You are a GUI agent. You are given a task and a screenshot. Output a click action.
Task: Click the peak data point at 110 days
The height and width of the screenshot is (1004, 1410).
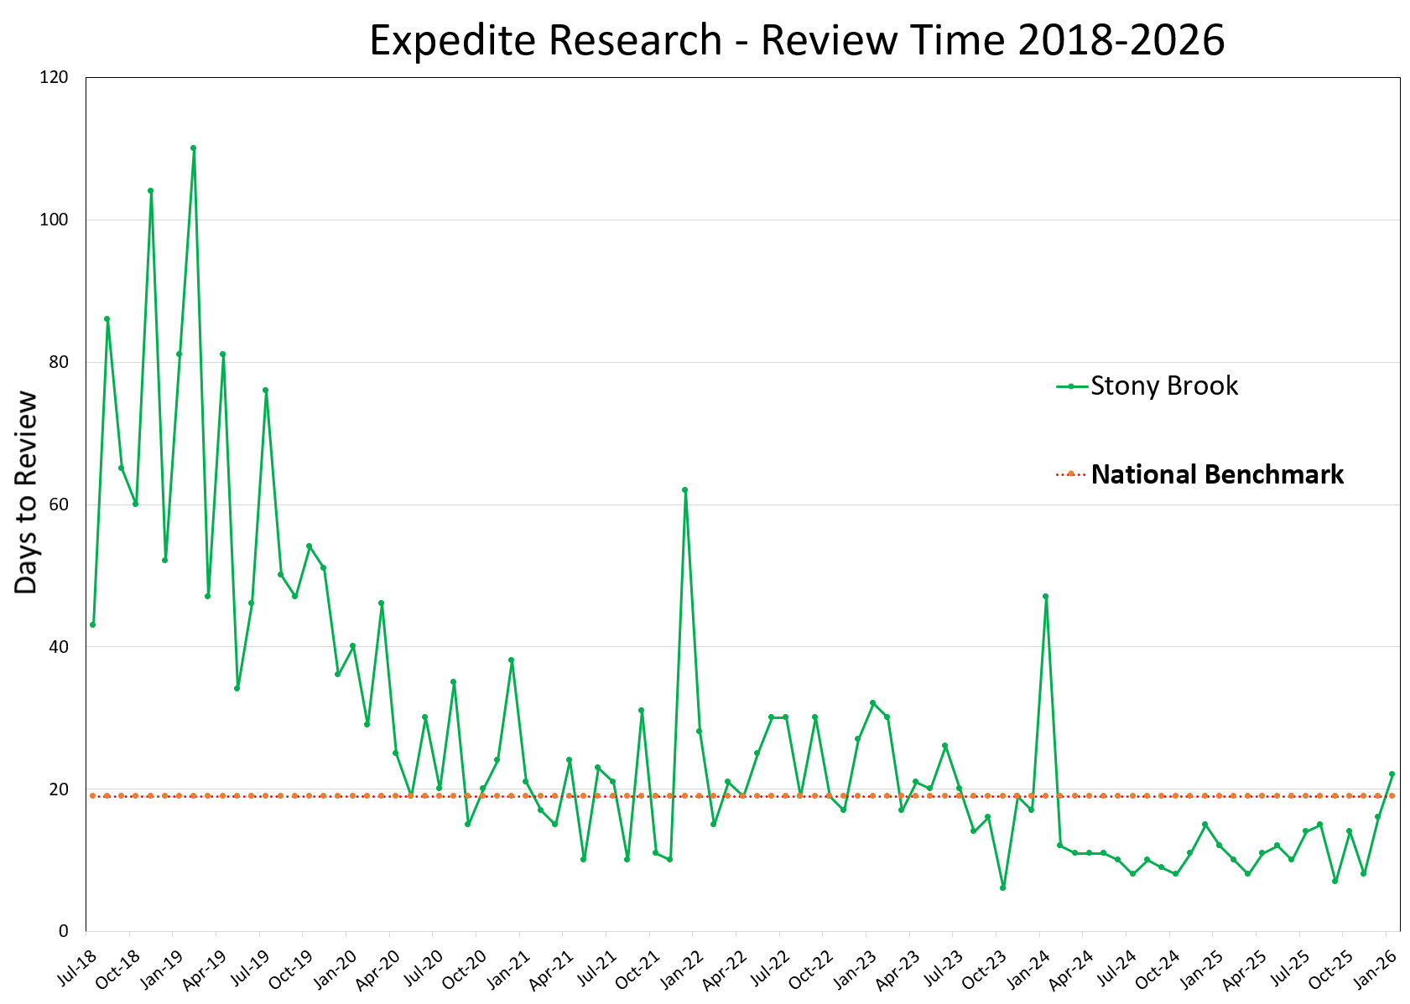click(x=193, y=147)
